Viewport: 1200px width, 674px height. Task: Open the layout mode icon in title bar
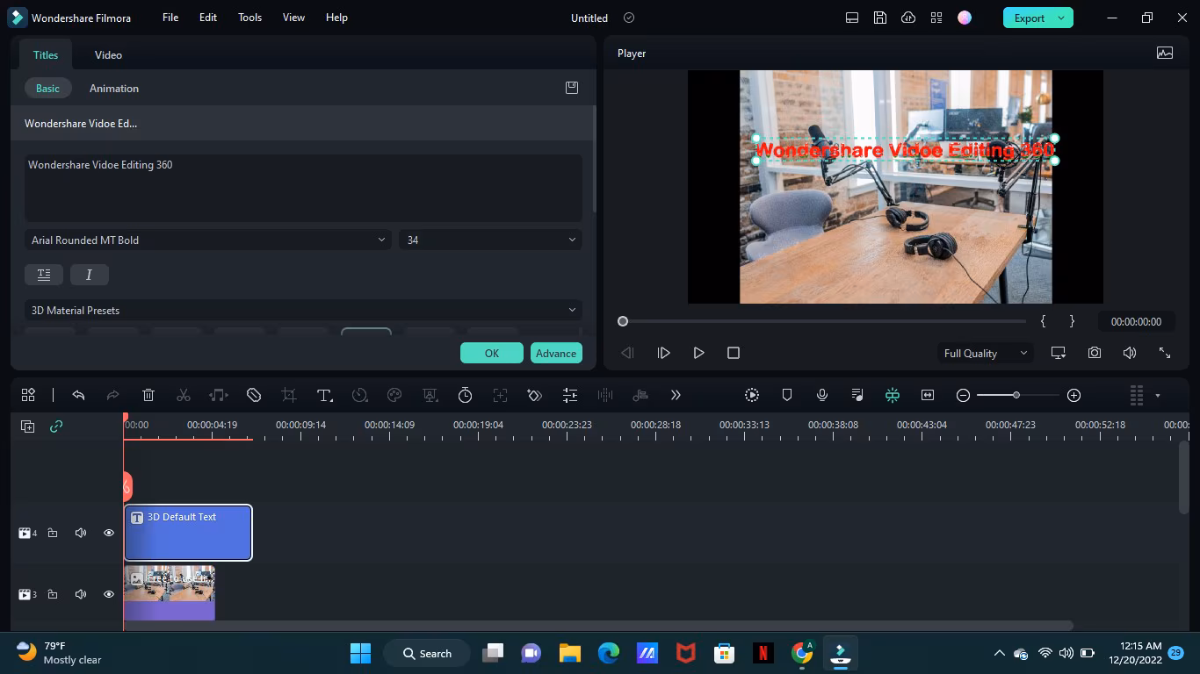coord(852,18)
